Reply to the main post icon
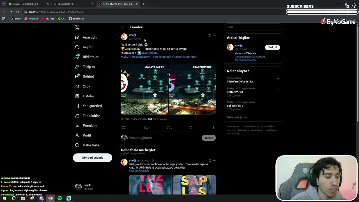The image size is (359, 202). coord(123,128)
